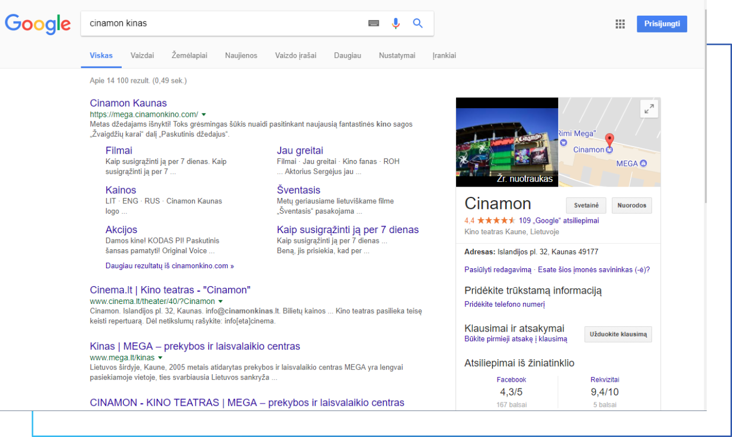
Task: Click the star rating in Cinamon panel
Action: tap(496, 221)
